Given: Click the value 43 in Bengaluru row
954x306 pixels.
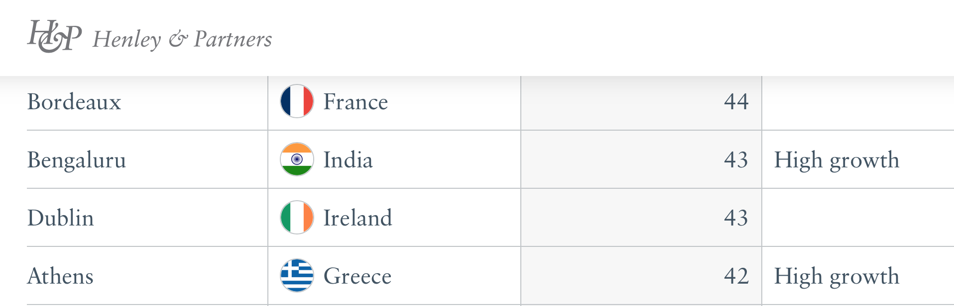Looking at the screenshot, I should [736, 160].
